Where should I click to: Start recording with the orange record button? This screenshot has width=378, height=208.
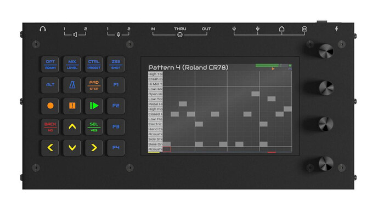(50, 106)
